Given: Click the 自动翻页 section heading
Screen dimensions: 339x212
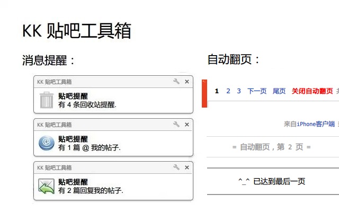Looking at the screenshot, I should [x=233, y=59].
